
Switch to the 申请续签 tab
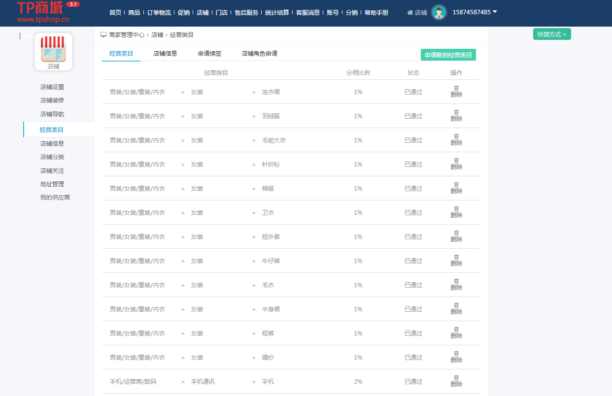(x=209, y=54)
